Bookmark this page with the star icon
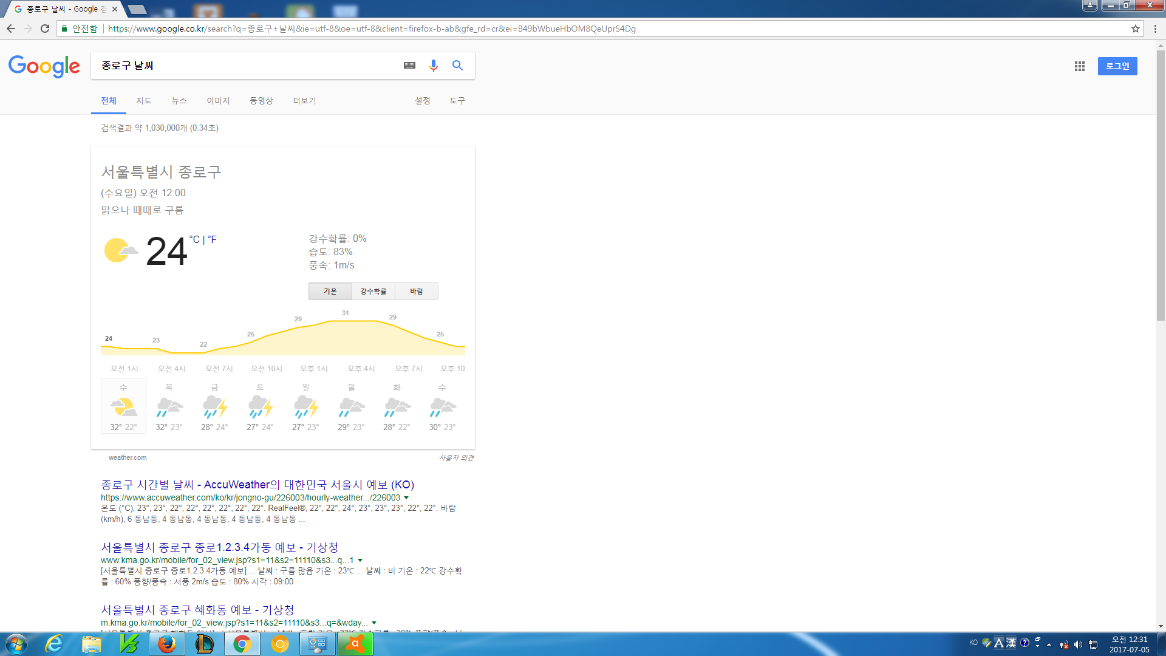1166x656 pixels. [x=1135, y=29]
